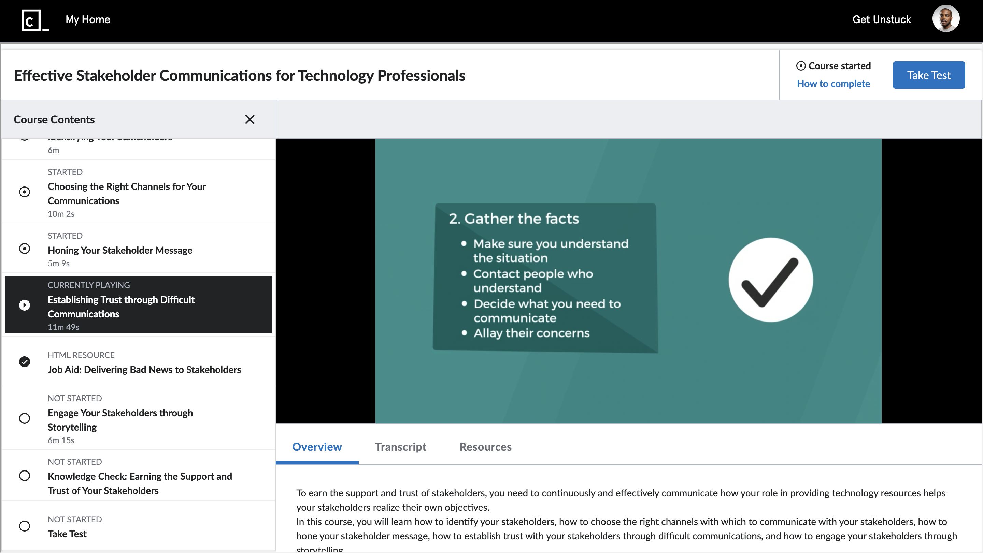The image size is (983, 553).
Task: Click the checkmark graphic in the video frame
Action: pos(771,281)
